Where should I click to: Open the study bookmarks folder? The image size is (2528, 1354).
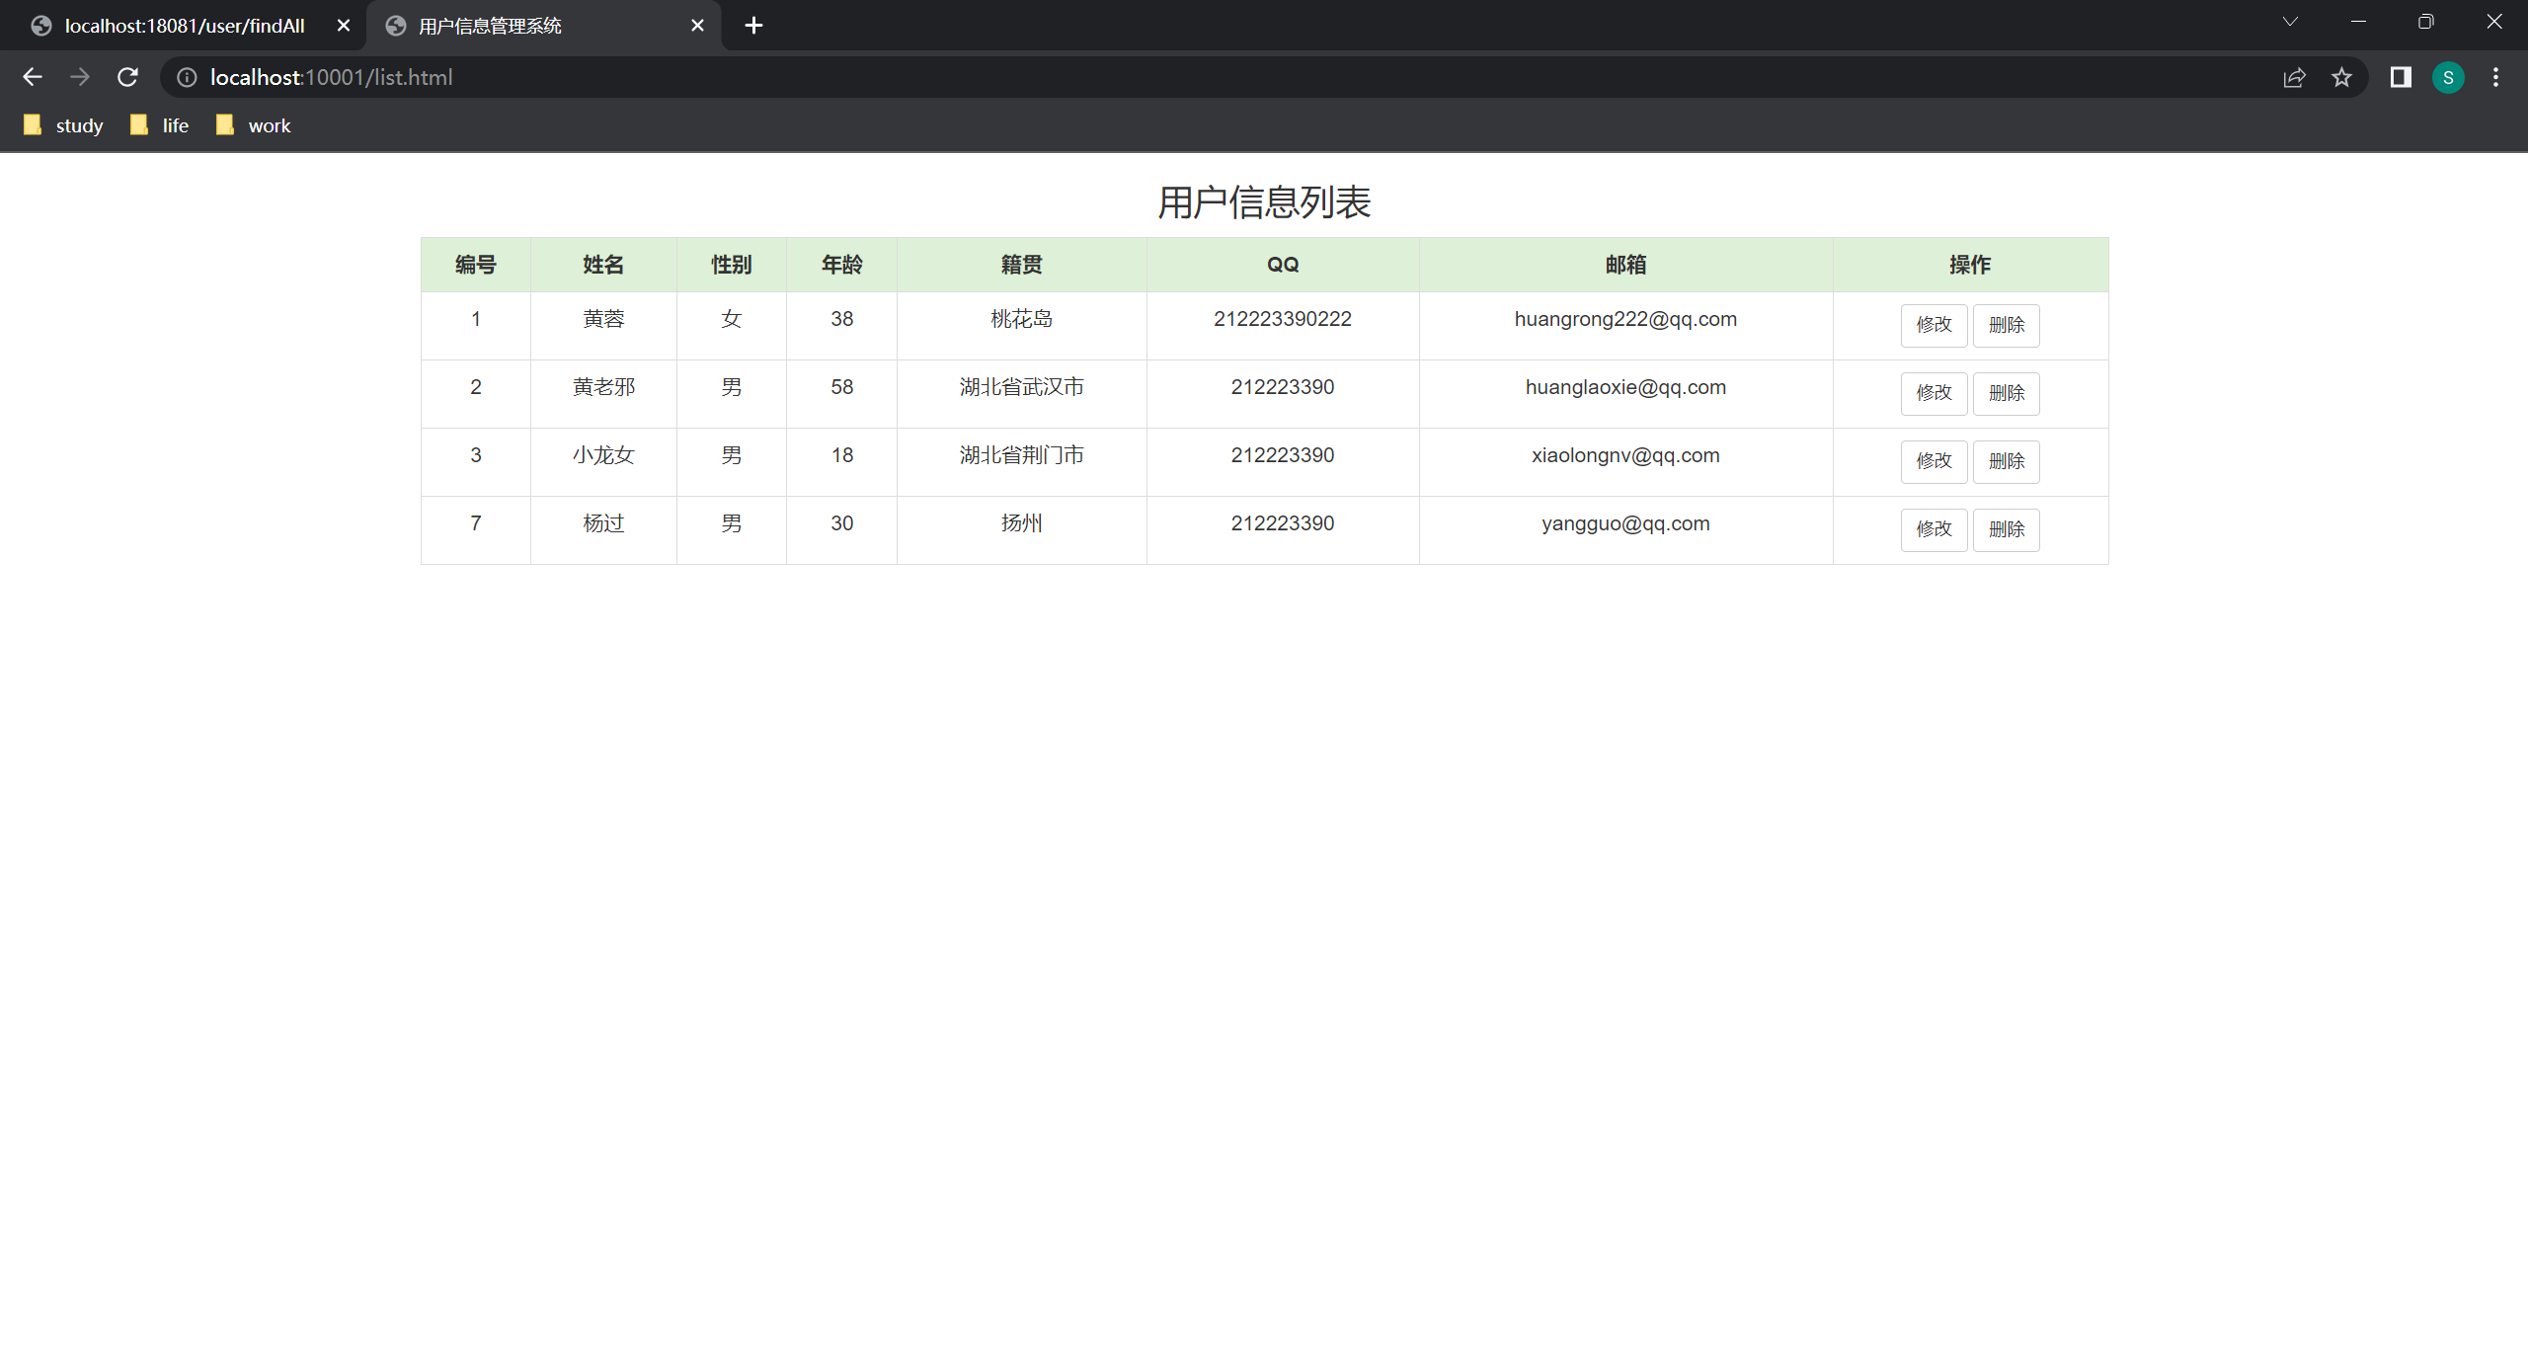click(x=63, y=125)
